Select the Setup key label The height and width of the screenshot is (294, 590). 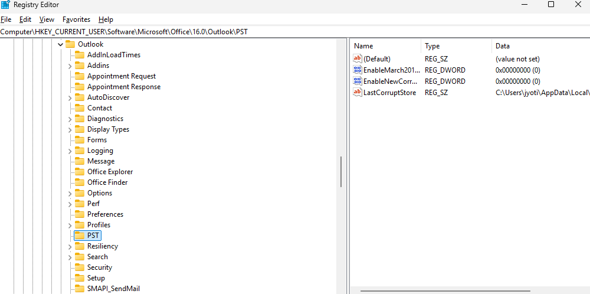(96, 278)
